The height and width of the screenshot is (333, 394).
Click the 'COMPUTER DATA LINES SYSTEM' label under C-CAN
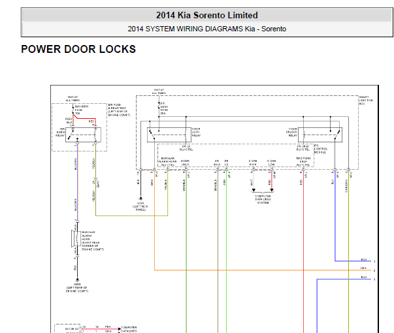pyautogui.click(x=263, y=199)
